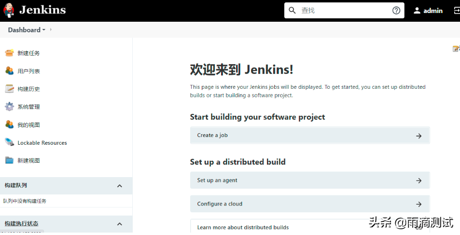Image resolution: width=460 pixels, height=235 pixels.
Task: Click the 欢迎来到 Jenkins! heading
Action: coord(241,69)
